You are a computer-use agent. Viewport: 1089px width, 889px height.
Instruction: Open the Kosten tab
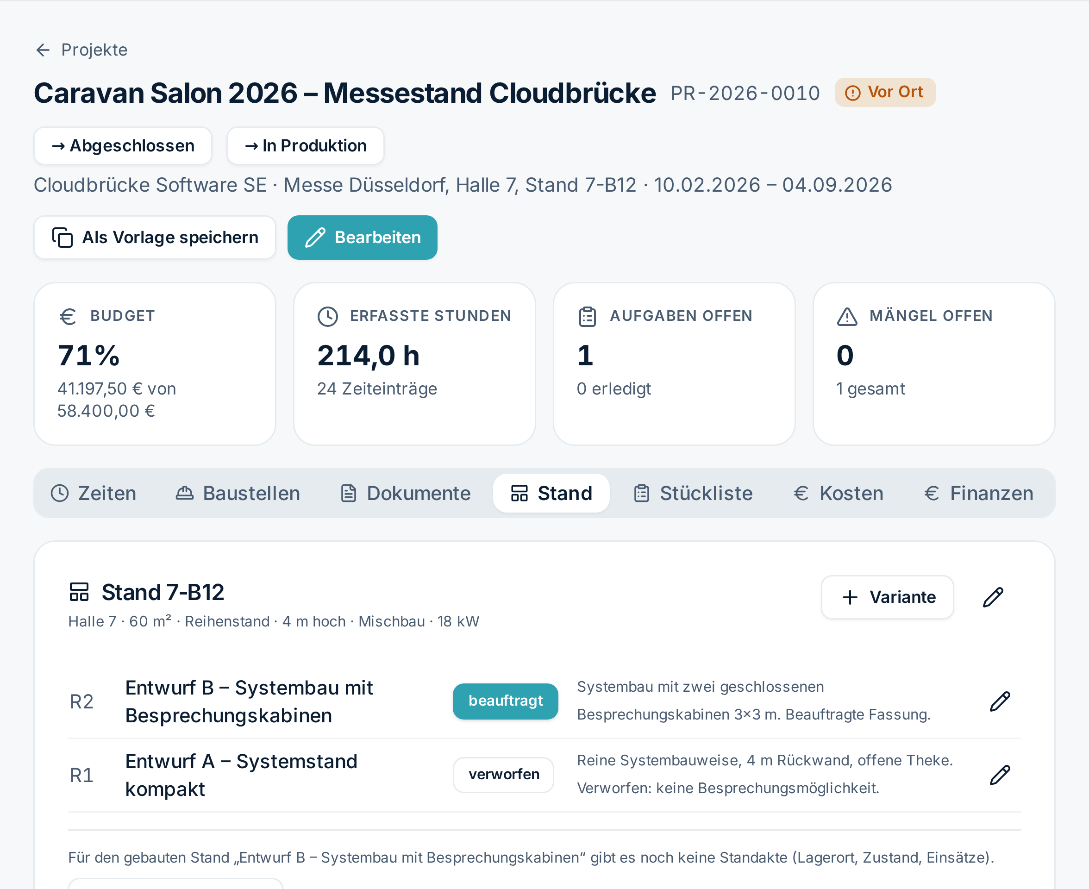[839, 493]
